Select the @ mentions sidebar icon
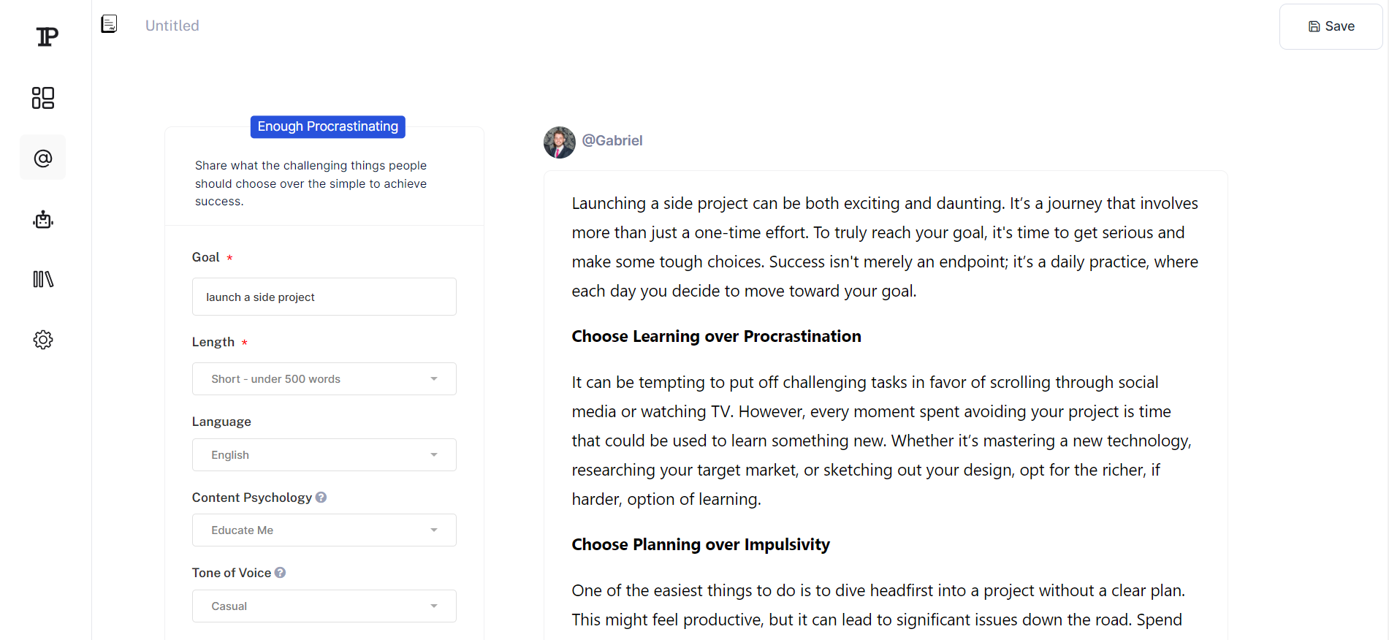The width and height of the screenshot is (1389, 640). 43,158
